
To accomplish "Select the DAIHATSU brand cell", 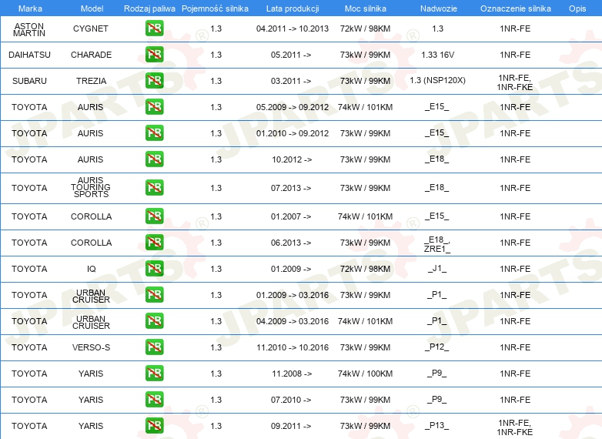I will (29, 55).
